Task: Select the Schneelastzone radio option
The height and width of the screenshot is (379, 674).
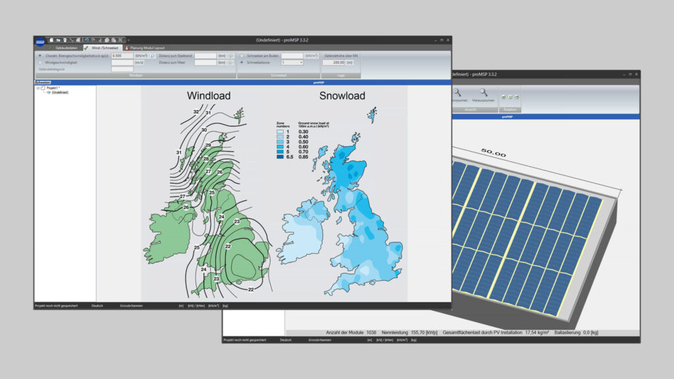Action: click(242, 63)
